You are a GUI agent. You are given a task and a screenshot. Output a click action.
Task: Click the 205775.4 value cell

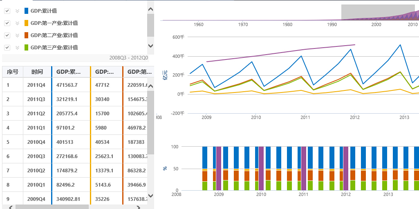[71, 113]
